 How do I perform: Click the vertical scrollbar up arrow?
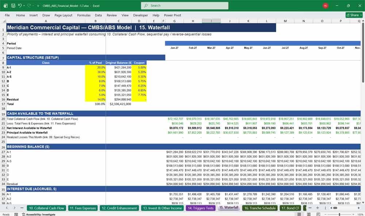363,21
